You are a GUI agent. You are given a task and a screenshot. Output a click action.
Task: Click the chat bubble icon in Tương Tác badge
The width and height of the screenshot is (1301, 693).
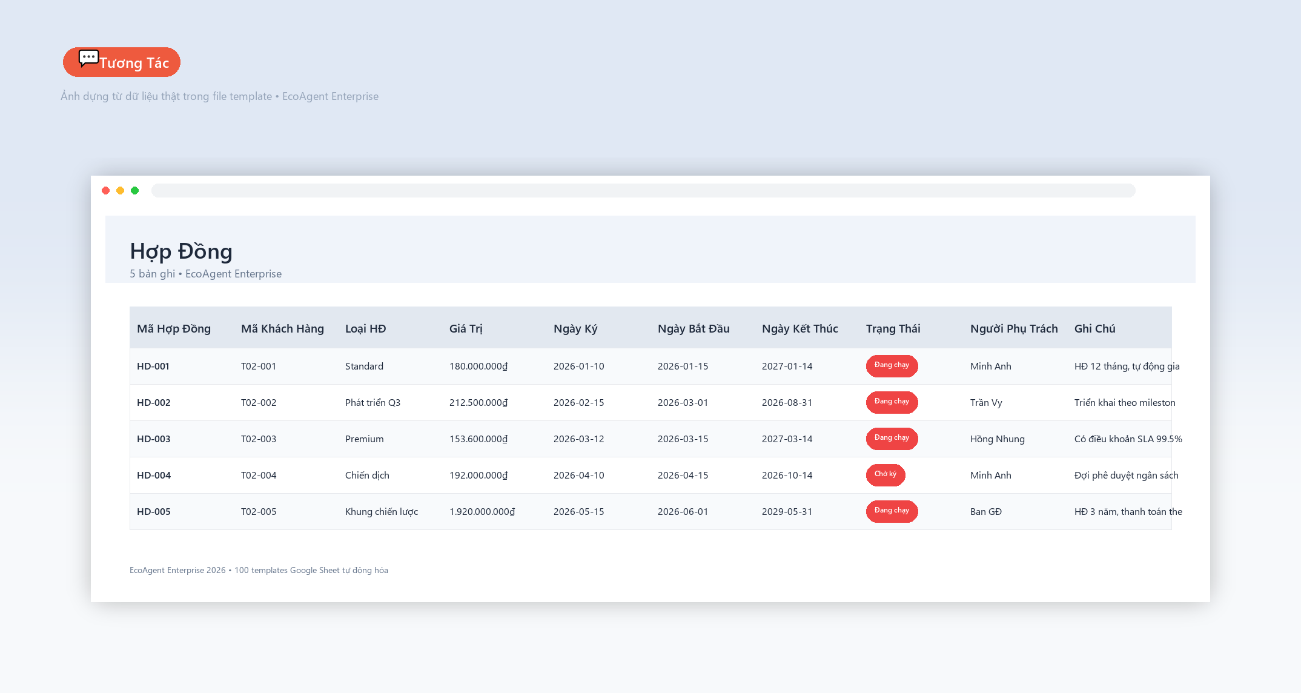tap(88, 58)
